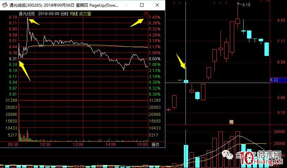Click the 6.78 top price label

(x=13, y=17)
